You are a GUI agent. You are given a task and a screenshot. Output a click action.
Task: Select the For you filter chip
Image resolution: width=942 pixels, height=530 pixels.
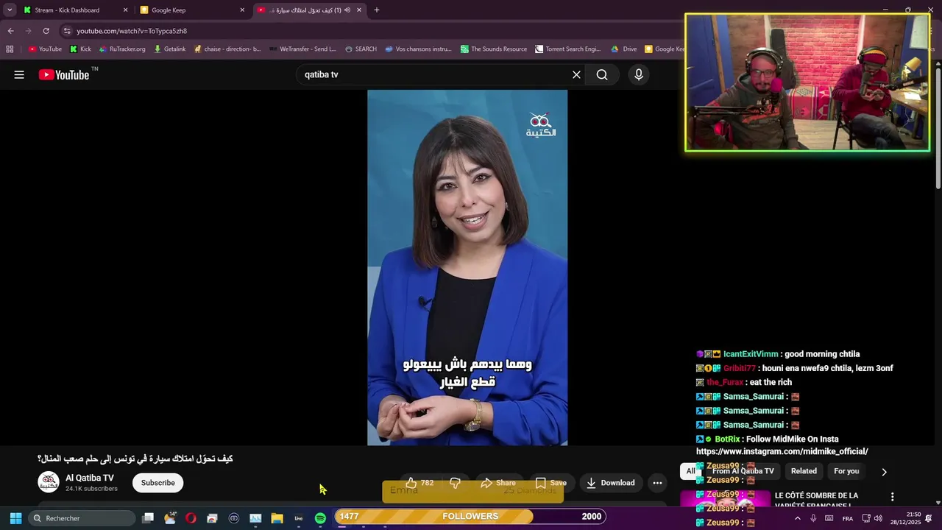[846, 471]
